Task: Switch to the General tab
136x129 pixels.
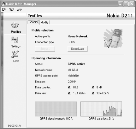Action: (33, 22)
